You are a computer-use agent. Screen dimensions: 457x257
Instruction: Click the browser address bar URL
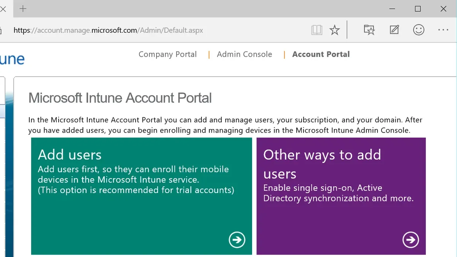tap(108, 30)
